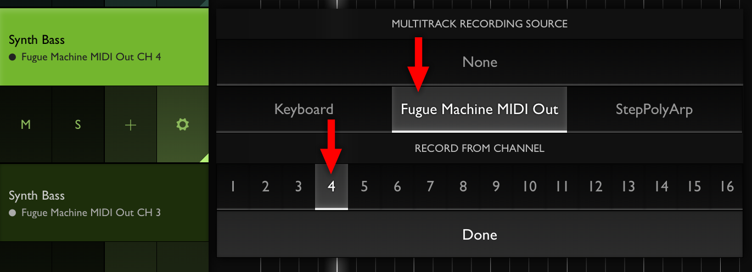Click the plus icon on Synth Bass track

pyautogui.click(x=130, y=124)
